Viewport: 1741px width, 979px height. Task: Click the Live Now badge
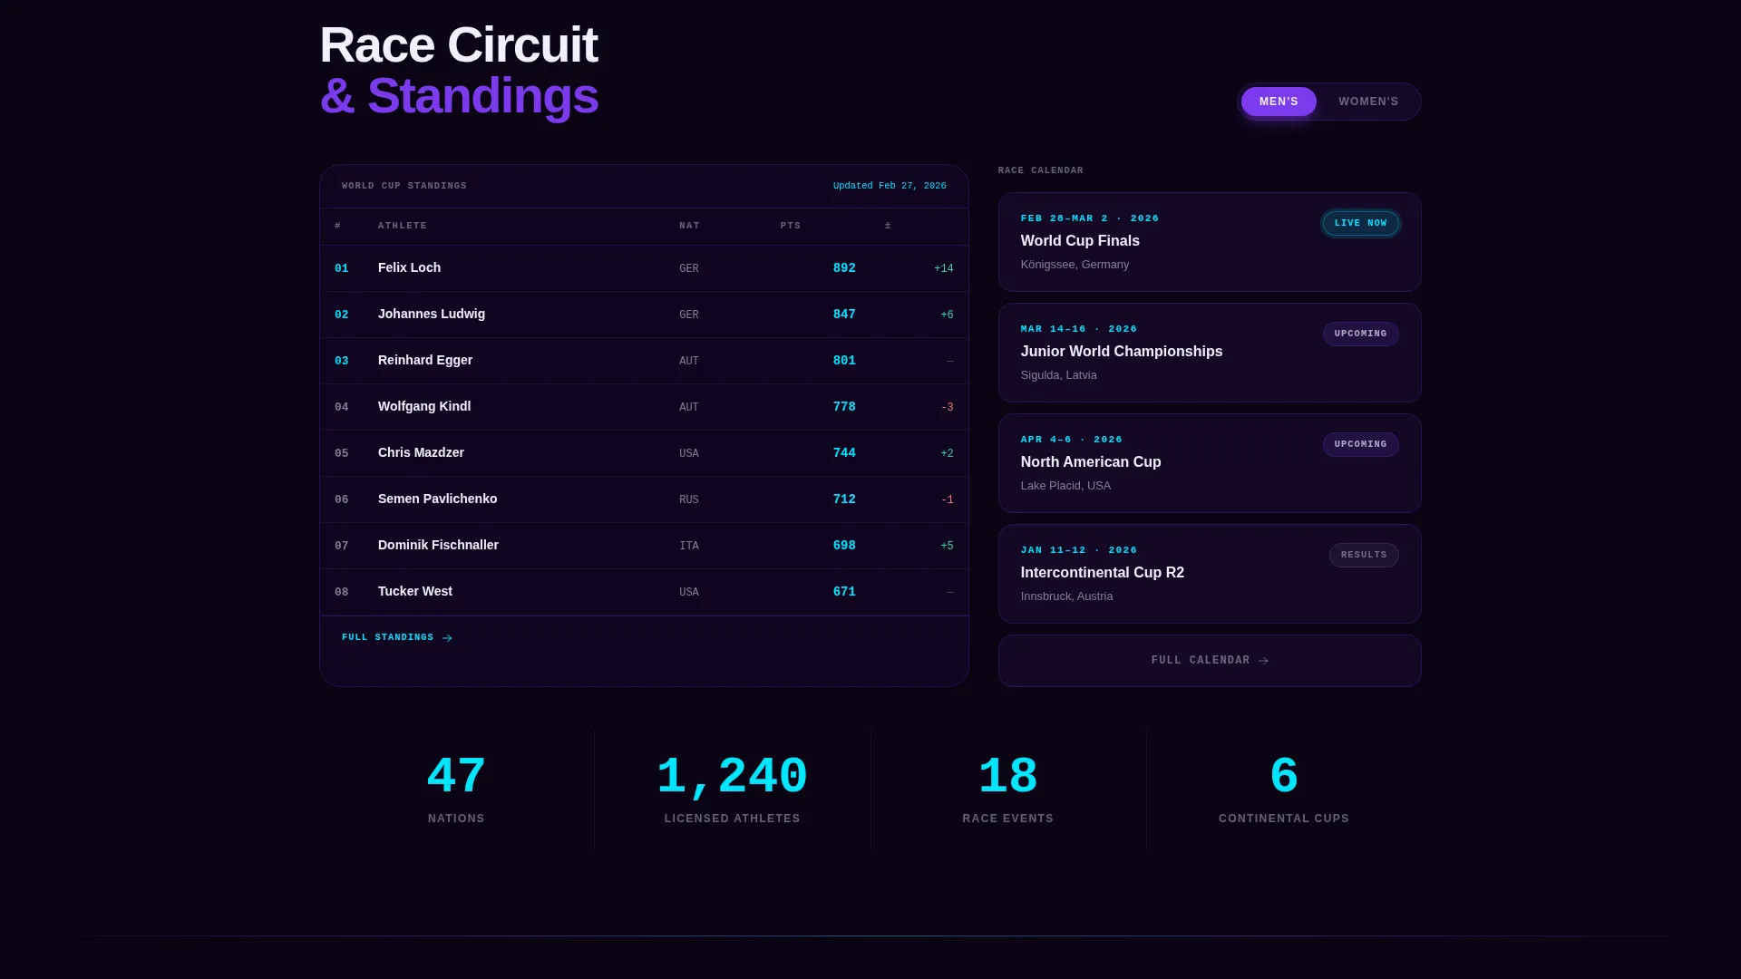[1360, 223]
